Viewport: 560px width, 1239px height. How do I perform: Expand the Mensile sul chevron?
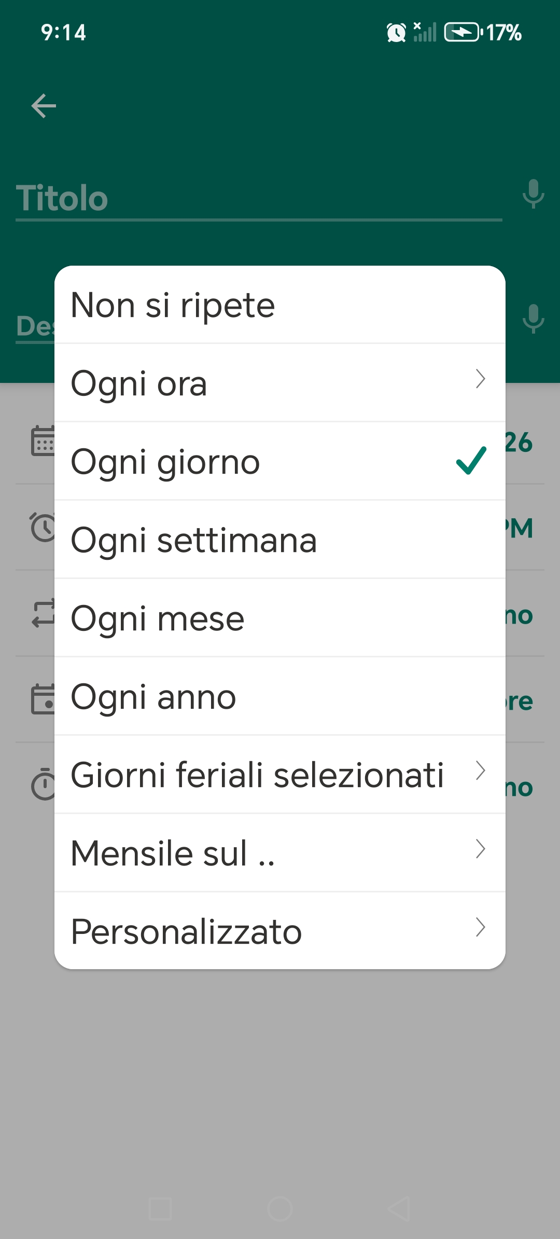(x=481, y=849)
